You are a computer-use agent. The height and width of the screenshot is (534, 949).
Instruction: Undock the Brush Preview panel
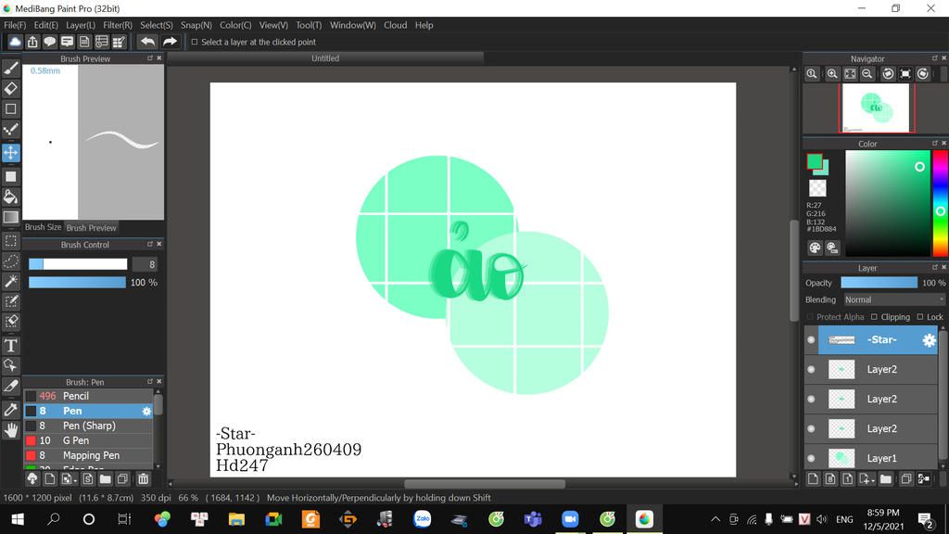[x=149, y=58]
